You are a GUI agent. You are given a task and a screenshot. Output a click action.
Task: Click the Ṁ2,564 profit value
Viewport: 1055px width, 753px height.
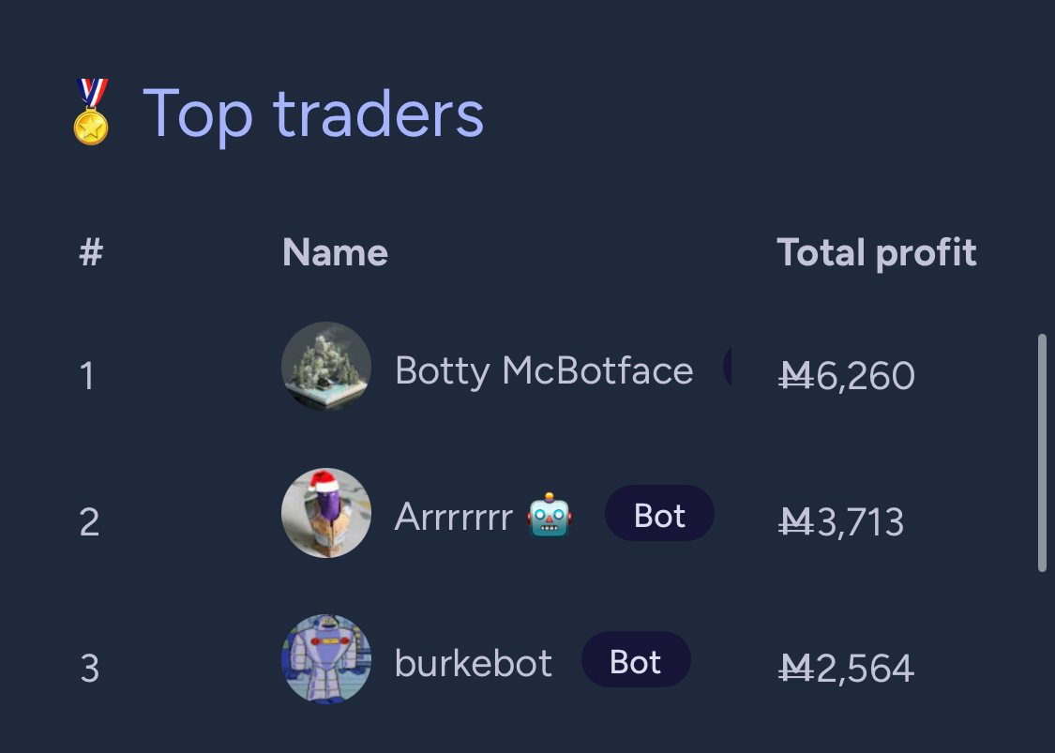pyautogui.click(x=846, y=669)
